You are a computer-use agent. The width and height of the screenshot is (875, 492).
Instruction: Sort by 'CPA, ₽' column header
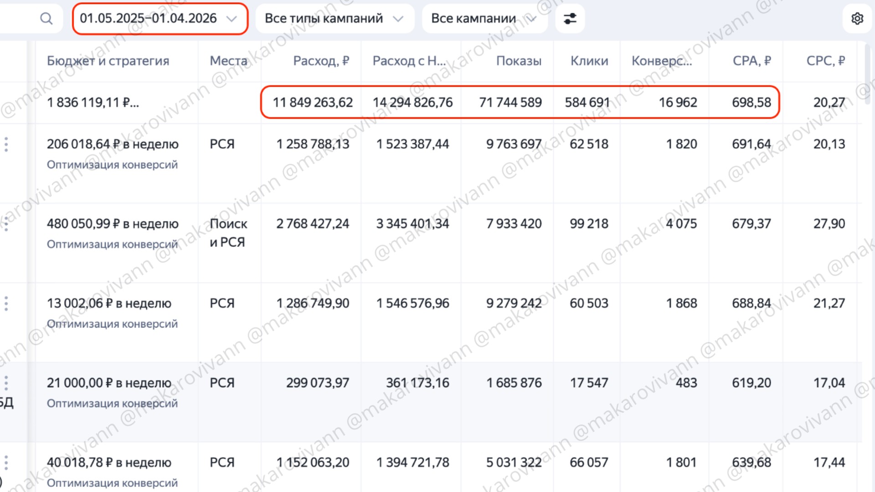click(x=751, y=61)
